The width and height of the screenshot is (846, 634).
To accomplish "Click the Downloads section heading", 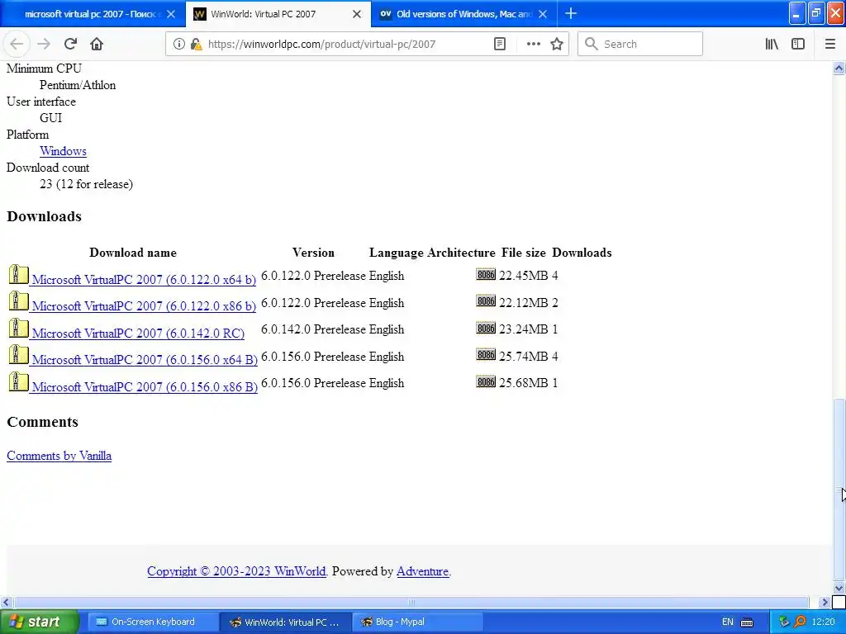I will pos(45,216).
